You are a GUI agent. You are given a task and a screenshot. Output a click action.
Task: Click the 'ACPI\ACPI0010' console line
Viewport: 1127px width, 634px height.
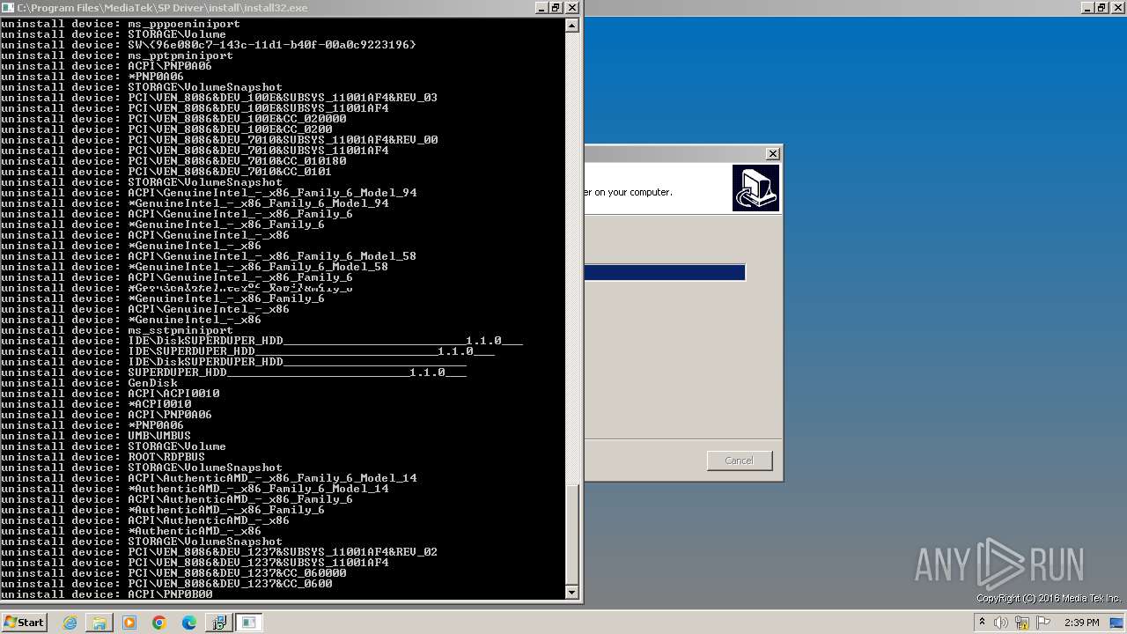(x=110, y=394)
